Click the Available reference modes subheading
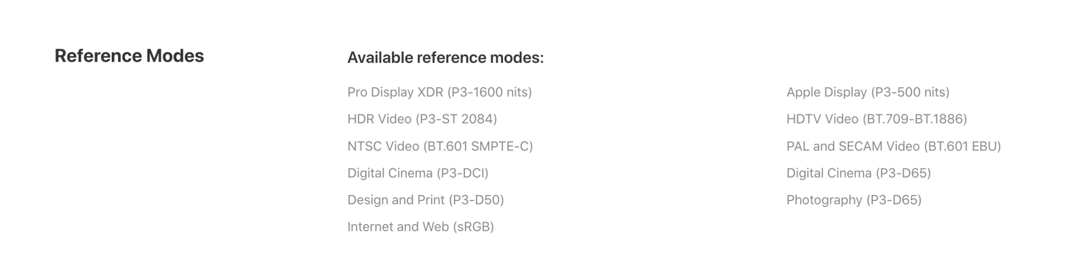Image resolution: width=1085 pixels, height=274 pixels. [445, 58]
